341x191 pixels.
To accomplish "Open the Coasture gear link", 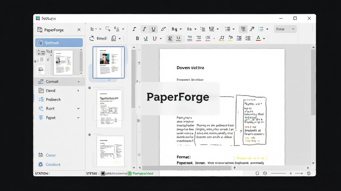I will tap(53, 164).
